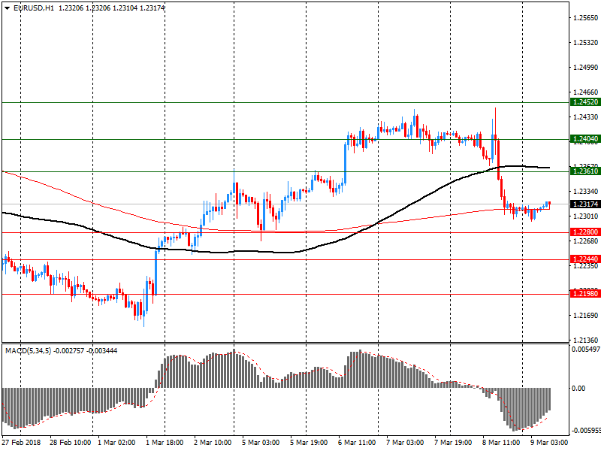This screenshot has width=601, height=451.
Task: Select the 1.23610 green level label
Action: tap(585, 171)
